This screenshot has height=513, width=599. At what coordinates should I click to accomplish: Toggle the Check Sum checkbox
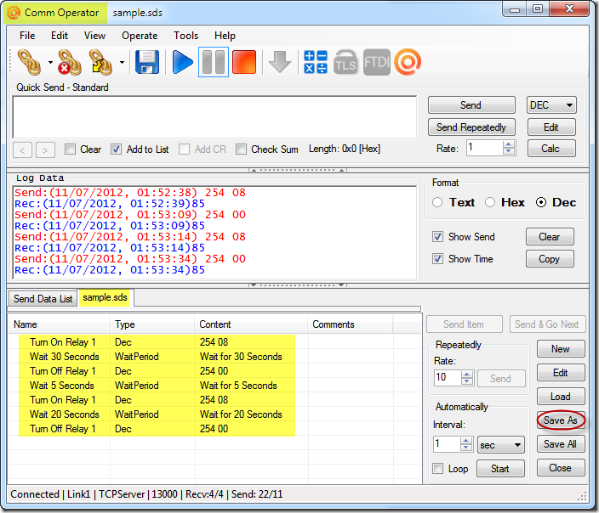pos(241,149)
